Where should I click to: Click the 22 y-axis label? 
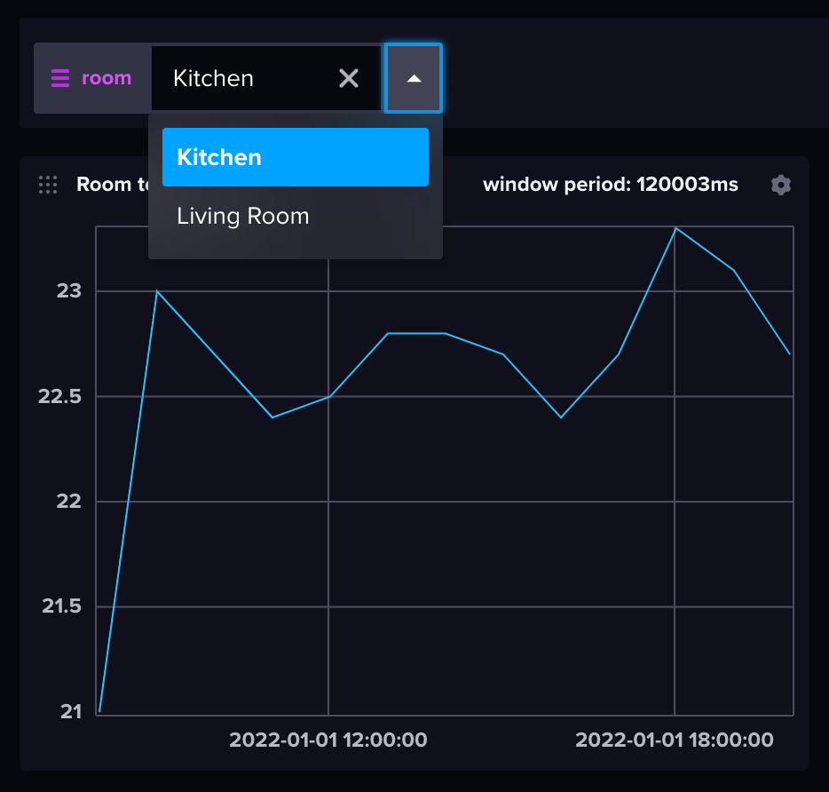tap(71, 502)
